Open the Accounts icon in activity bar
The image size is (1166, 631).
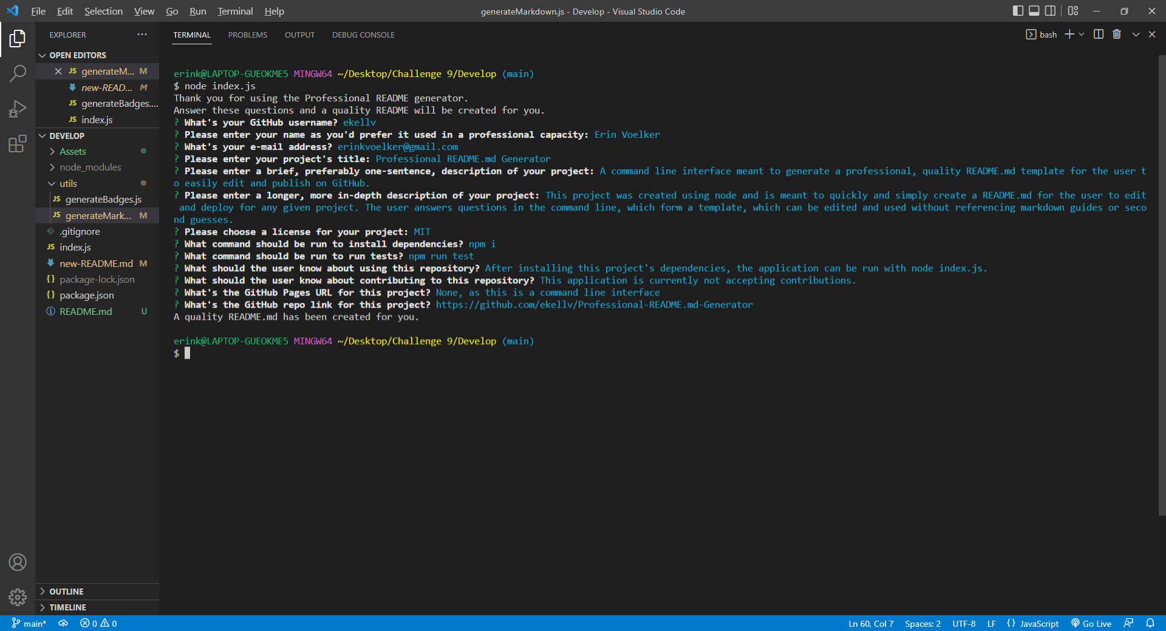[x=18, y=562]
